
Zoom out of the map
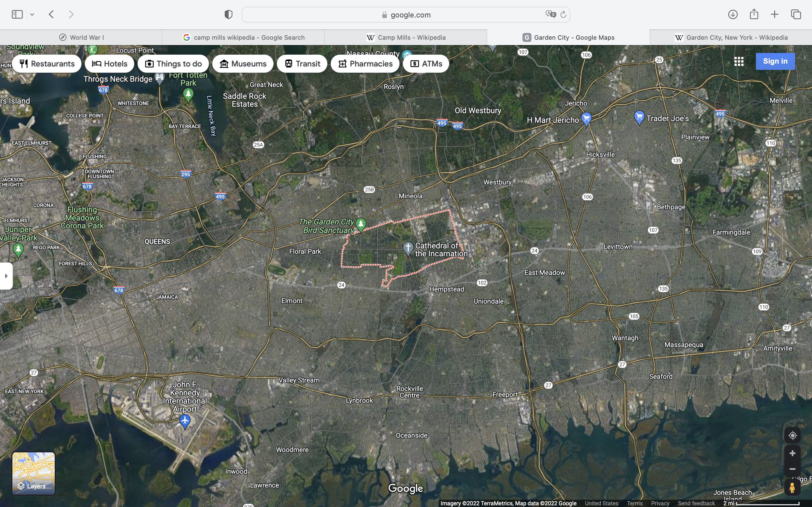(792, 469)
